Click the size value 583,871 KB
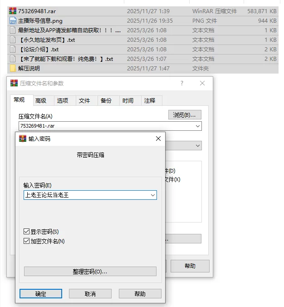The width and height of the screenshot is (284, 307). point(262,11)
